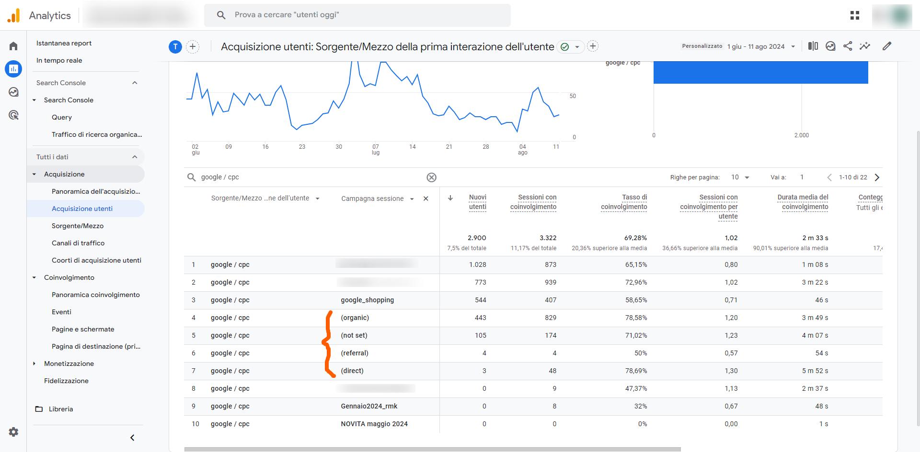Collapse the Search Console section
920x452 pixels.
tap(135, 83)
